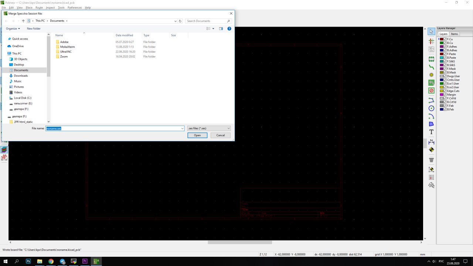
Task: Select the Add Keepout Area tool
Action: point(431,90)
